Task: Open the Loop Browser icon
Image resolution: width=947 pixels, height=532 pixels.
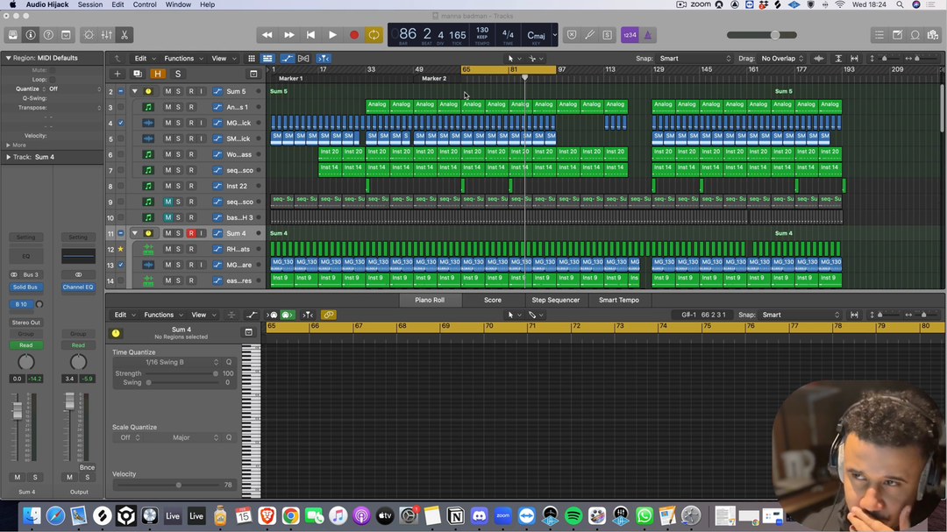Action: (x=915, y=35)
